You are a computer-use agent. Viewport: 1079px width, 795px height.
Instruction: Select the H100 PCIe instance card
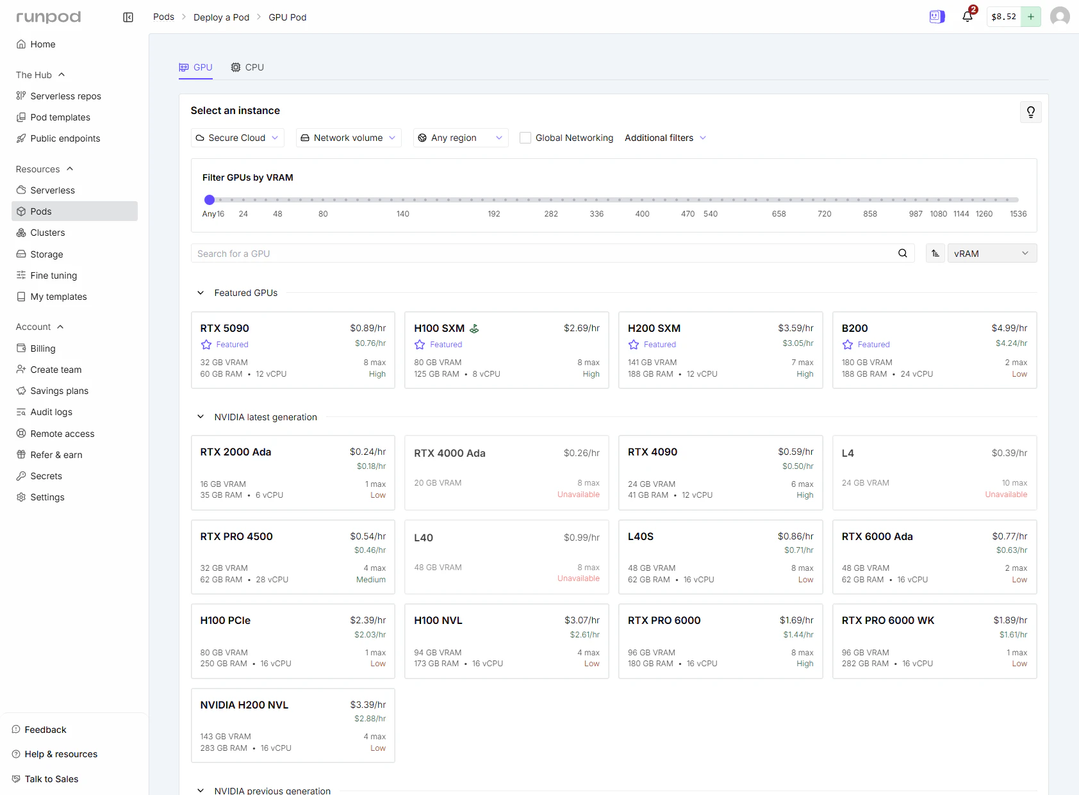pos(293,641)
